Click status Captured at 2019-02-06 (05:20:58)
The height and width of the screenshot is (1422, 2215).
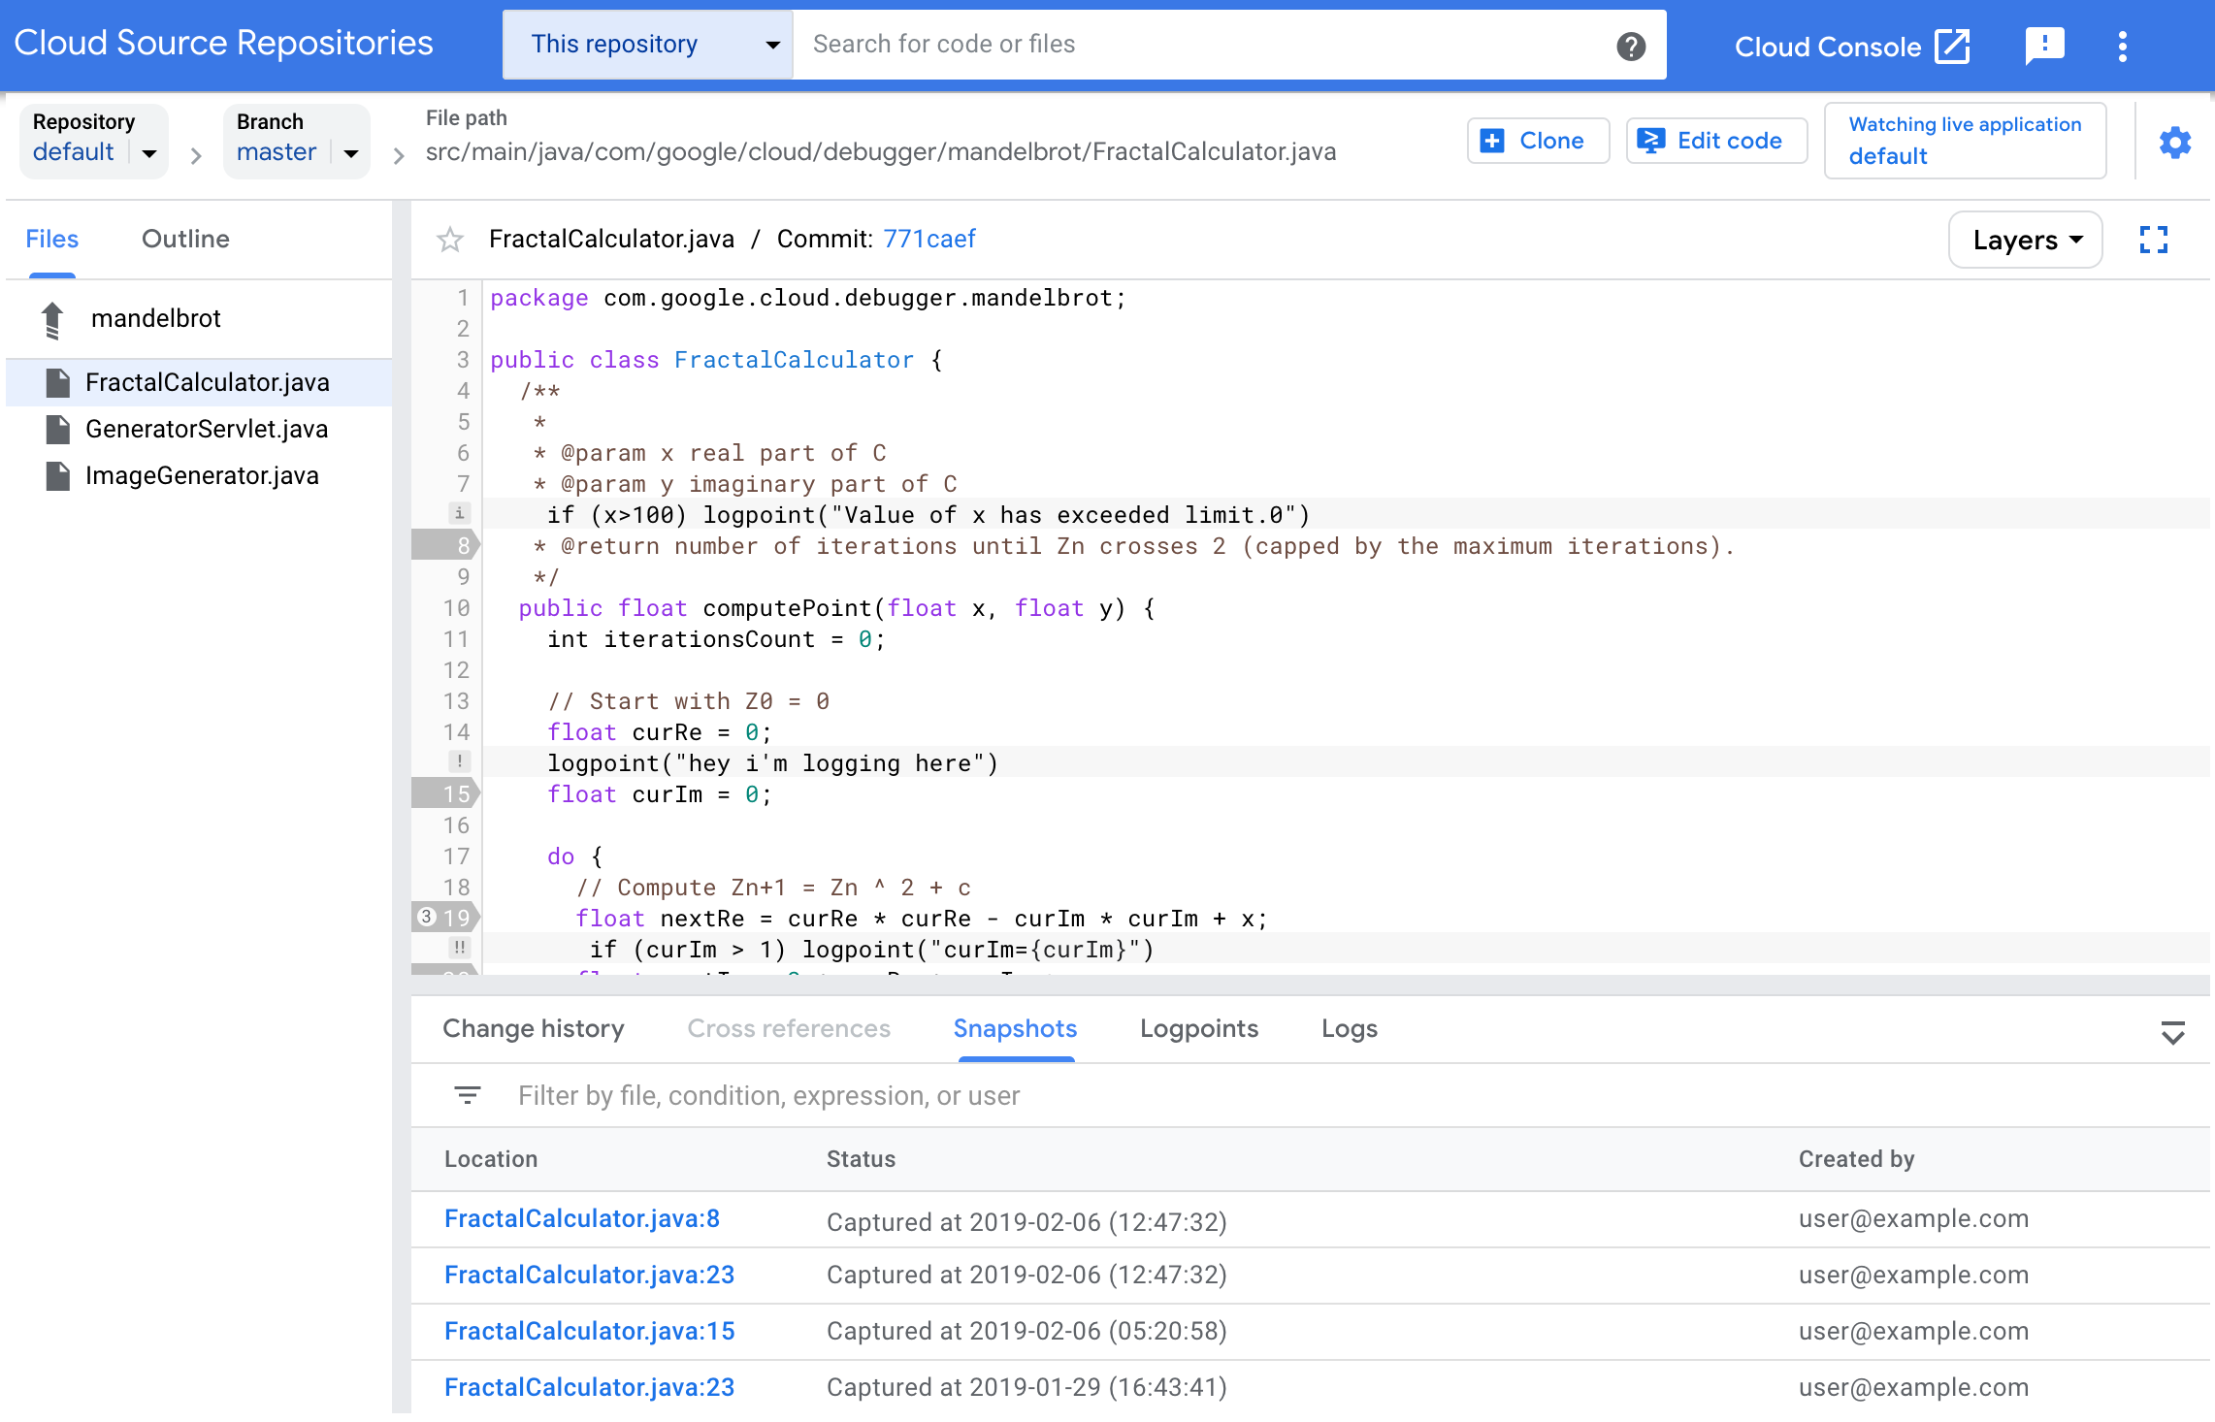click(x=1026, y=1332)
